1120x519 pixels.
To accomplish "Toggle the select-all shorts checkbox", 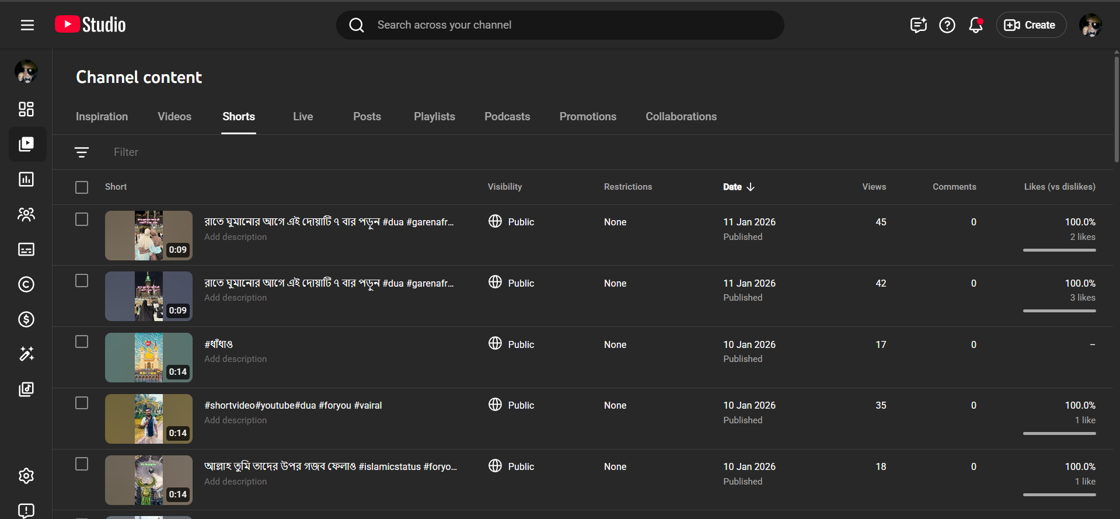I will click(82, 187).
